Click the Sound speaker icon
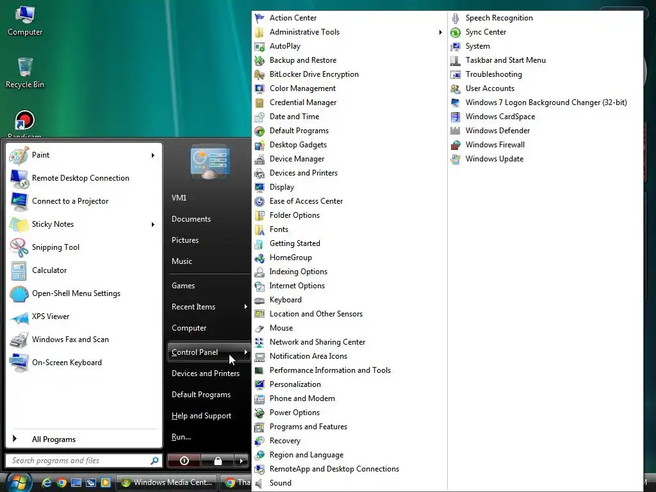The width and height of the screenshot is (656, 492). [259, 483]
